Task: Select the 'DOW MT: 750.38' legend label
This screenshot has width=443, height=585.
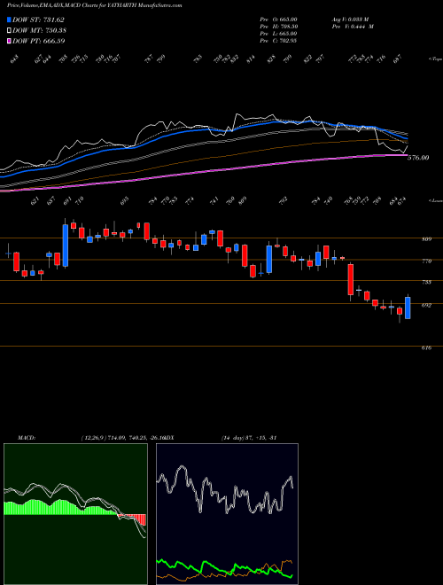Action: coord(40,31)
